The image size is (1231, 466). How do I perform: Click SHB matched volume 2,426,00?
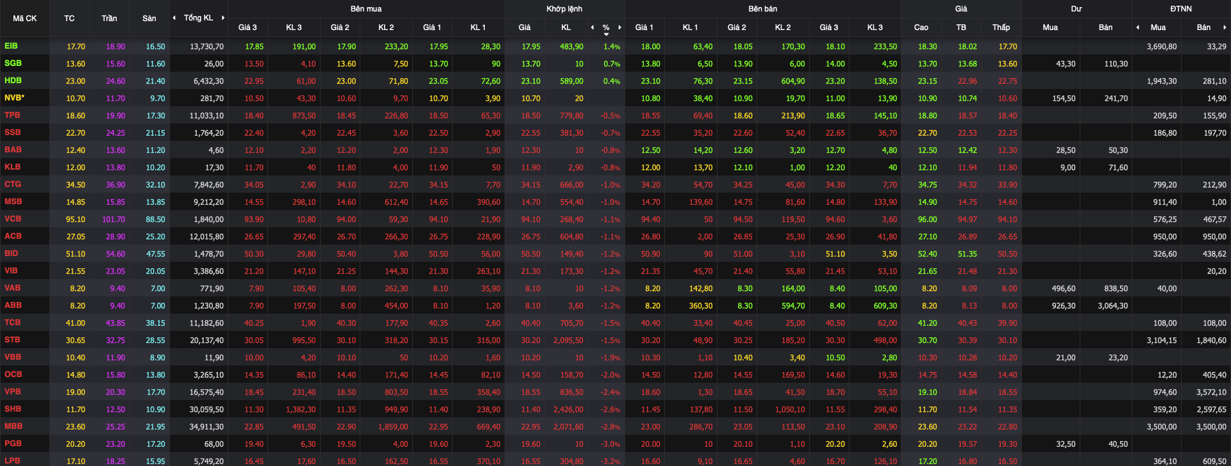pos(569,410)
